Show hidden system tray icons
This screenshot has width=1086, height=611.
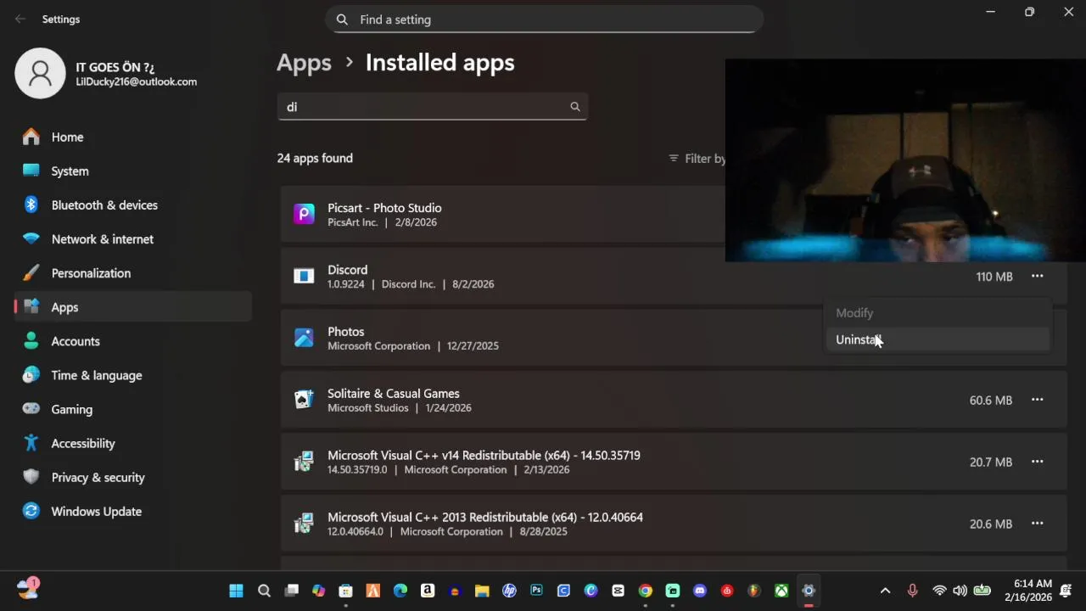coord(885,591)
